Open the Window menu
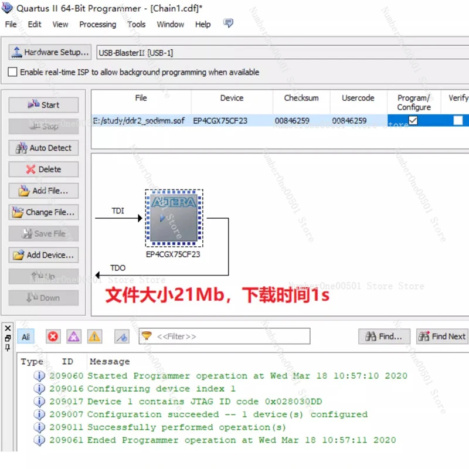 click(170, 24)
